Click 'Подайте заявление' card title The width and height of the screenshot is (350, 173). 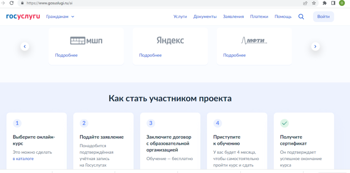click(102, 137)
